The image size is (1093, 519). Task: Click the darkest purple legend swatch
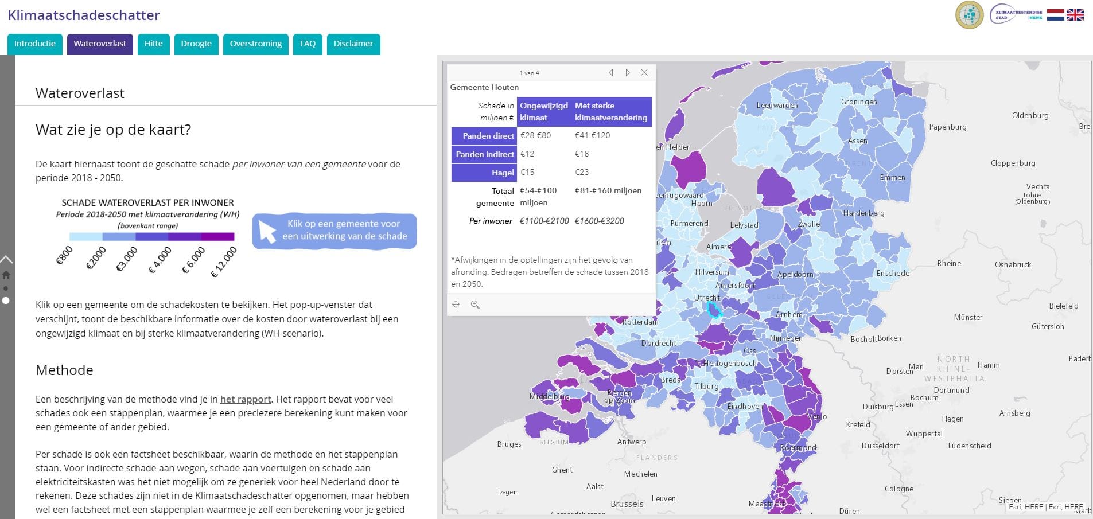pyautogui.click(x=217, y=236)
